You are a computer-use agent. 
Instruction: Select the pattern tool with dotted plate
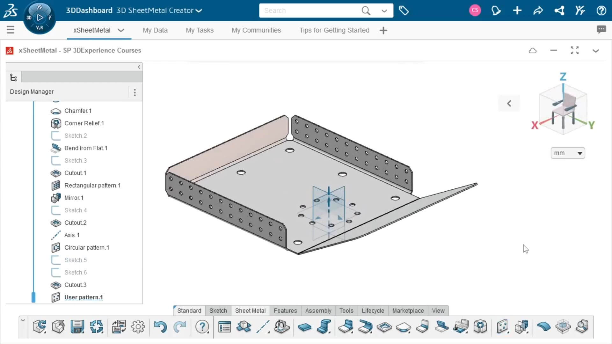click(502, 327)
